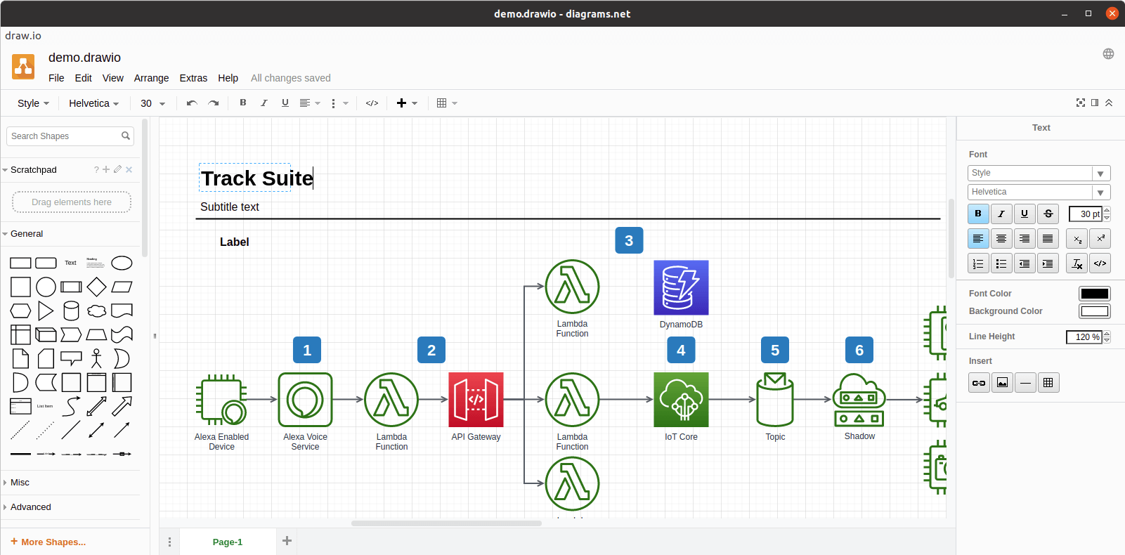Apply bulleted list in the Text panel
The height and width of the screenshot is (555, 1125).
coord(1001,263)
